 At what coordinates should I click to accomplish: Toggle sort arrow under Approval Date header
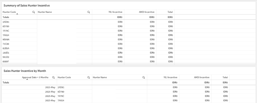pyautogui.click(x=27, y=79)
